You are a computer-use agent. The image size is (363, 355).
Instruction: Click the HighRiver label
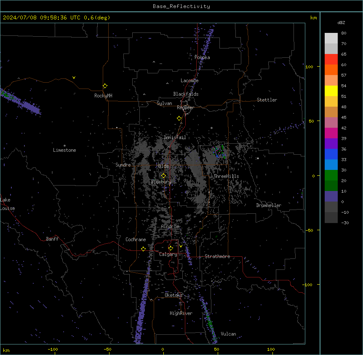point(181,313)
